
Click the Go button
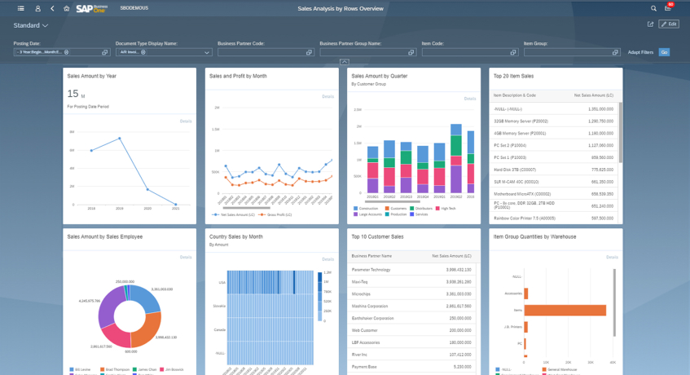point(664,52)
